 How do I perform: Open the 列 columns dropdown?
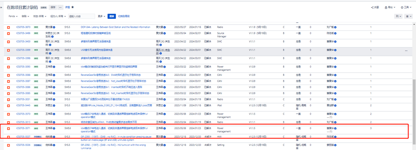point(399,16)
